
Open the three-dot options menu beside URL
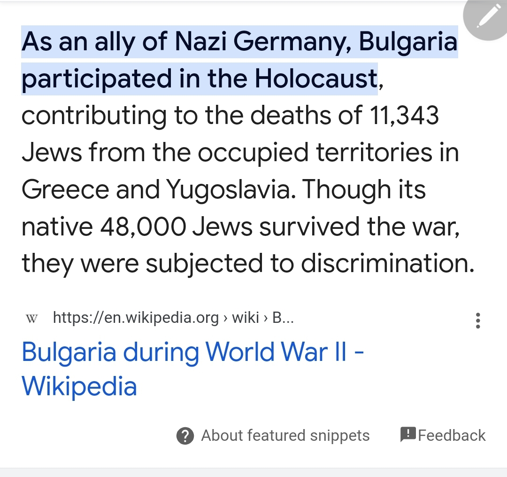pyautogui.click(x=478, y=321)
